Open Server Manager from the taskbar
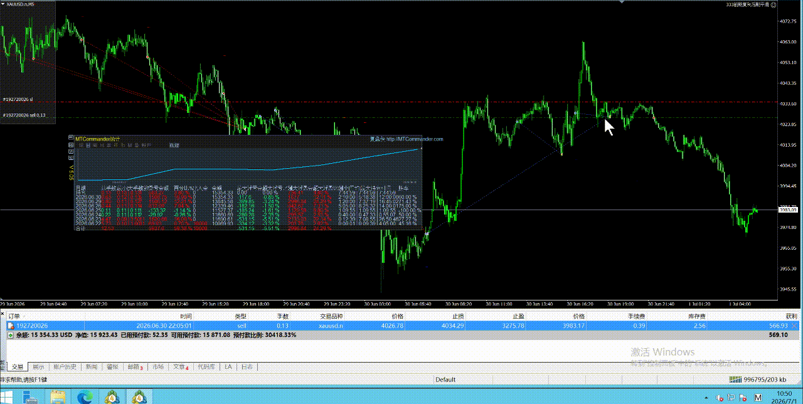The width and height of the screenshot is (803, 404). coord(29,397)
